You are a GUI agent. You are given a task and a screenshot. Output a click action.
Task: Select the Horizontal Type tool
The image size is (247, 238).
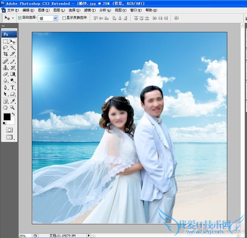[13, 87]
